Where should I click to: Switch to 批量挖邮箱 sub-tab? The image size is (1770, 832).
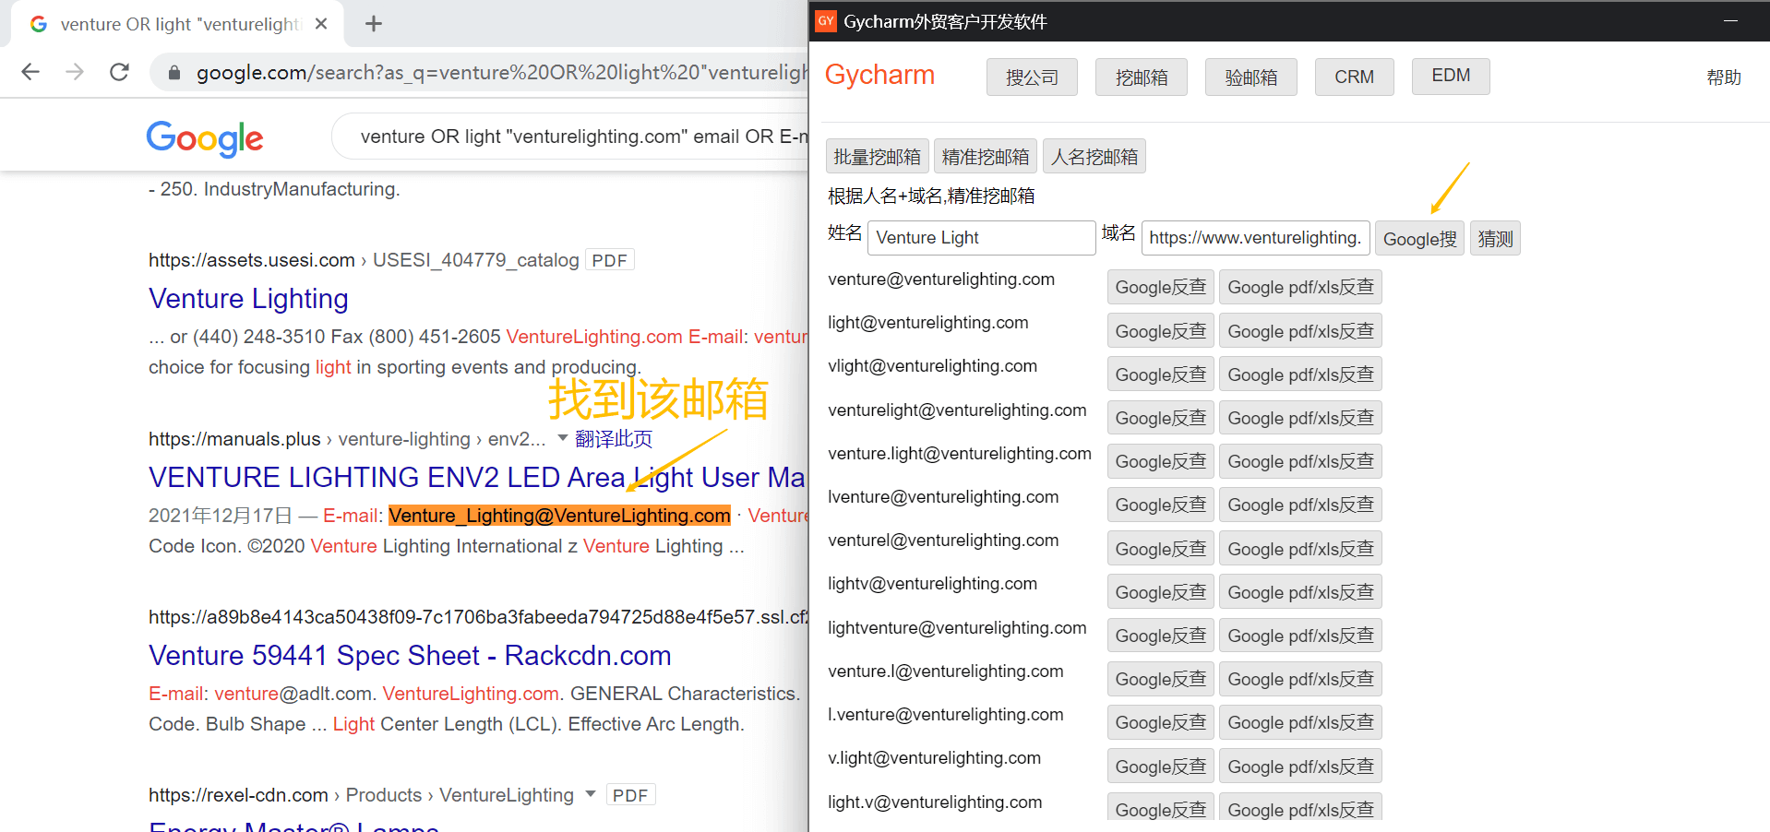click(877, 157)
